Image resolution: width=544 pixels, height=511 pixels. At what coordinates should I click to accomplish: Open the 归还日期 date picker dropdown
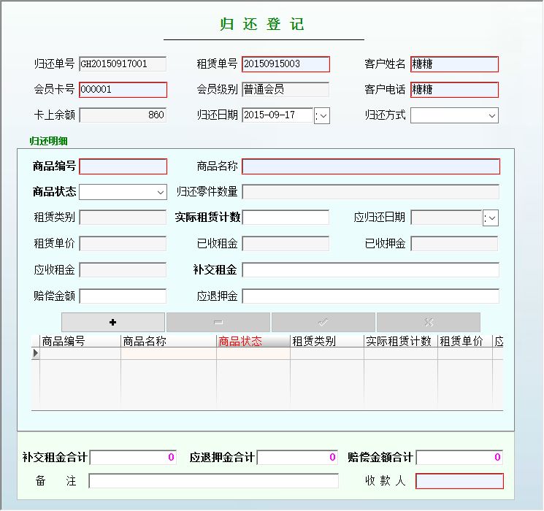pos(322,115)
